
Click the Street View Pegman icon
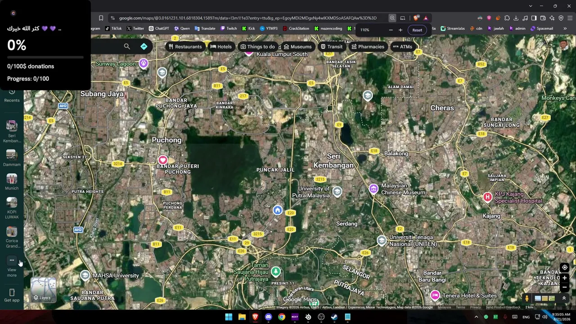(x=527, y=298)
